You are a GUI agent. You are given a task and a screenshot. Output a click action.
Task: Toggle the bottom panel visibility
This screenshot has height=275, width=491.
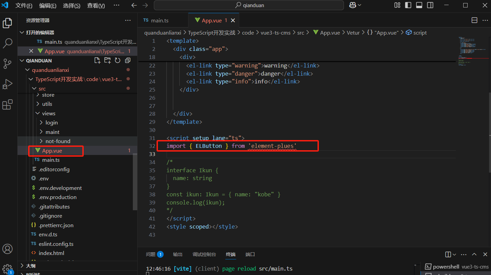click(419, 5)
